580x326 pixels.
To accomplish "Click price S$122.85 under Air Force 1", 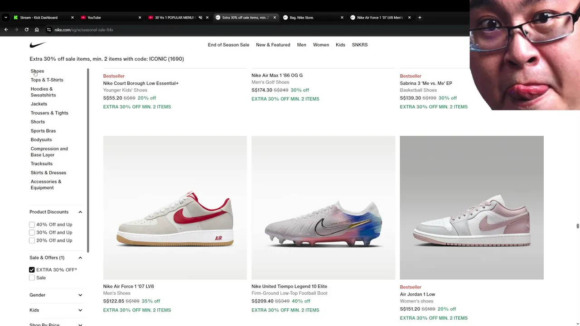I will [113, 301].
